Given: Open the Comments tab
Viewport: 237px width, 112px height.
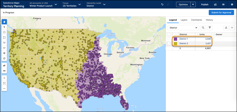Looking at the screenshot, I should 197,20.
